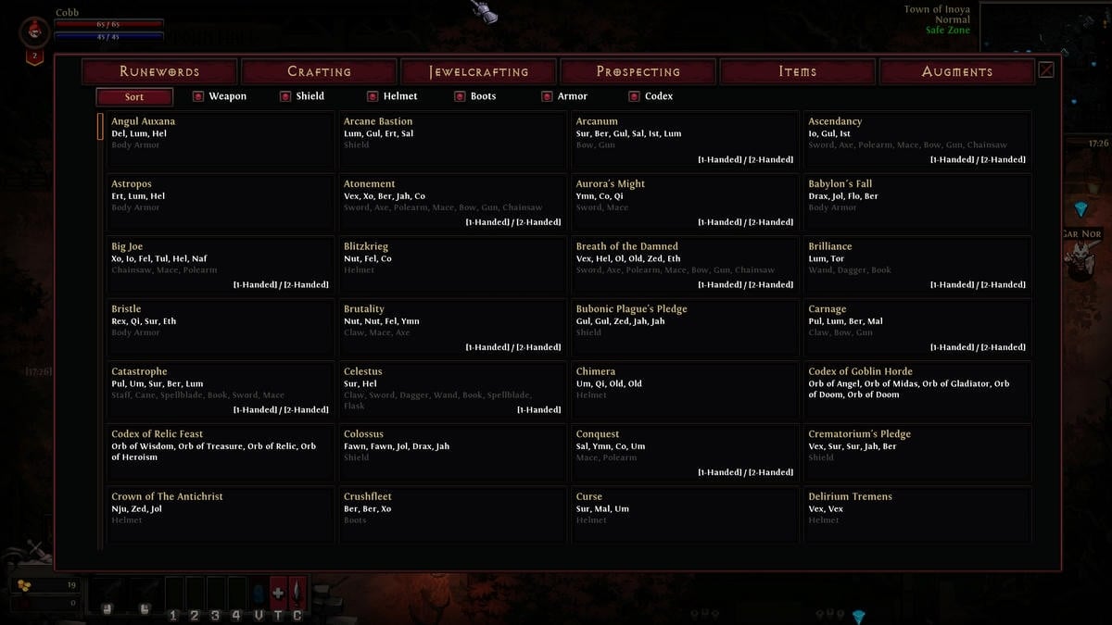This screenshot has height=625, width=1112.
Task: Check the Helmet filter box
Action: click(x=373, y=96)
